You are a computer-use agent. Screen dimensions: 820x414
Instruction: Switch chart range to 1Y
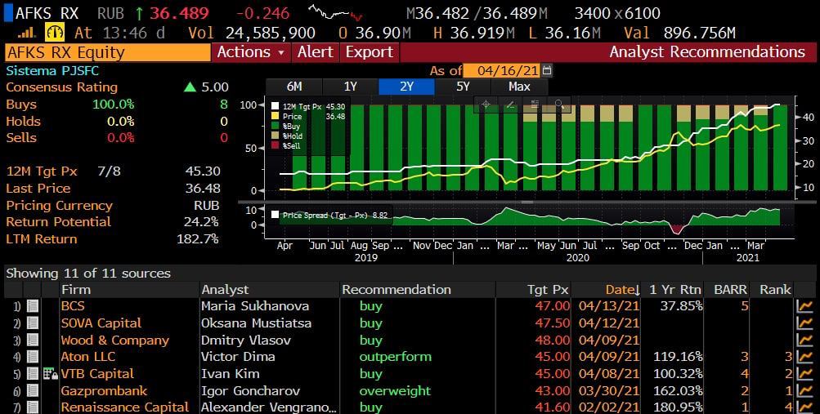click(351, 87)
